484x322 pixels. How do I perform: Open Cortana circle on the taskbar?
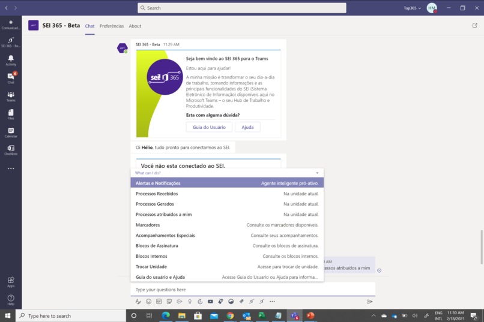134,315
